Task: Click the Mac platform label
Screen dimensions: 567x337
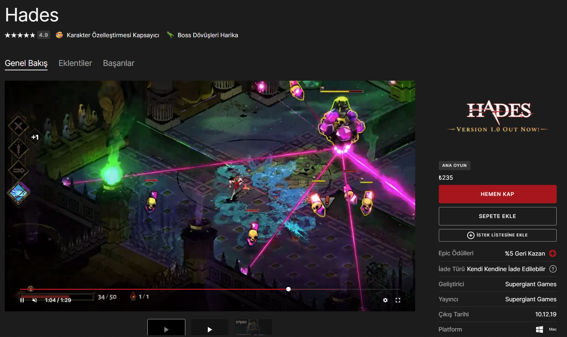Action: (x=553, y=329)
